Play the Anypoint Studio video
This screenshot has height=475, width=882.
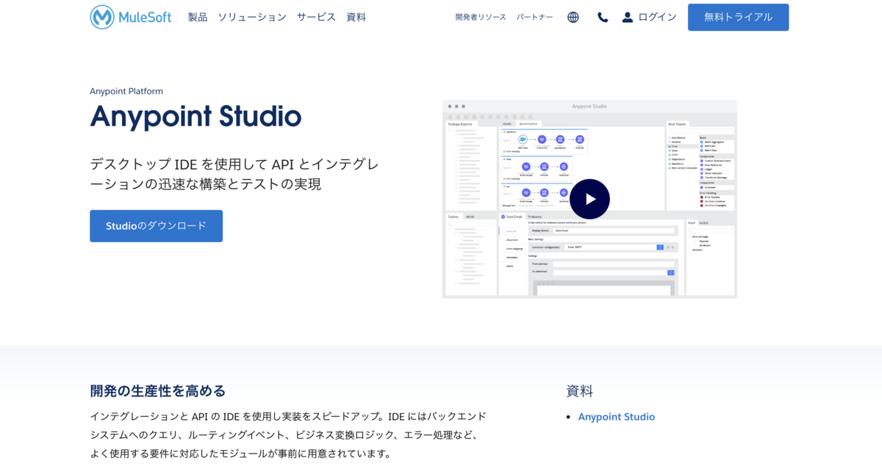pyautogui.click(x=590, y=198)
